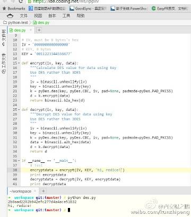Click the IV assignment on line 11
The width and height of the screenshot is (191, 217).
tap(46, 45)
